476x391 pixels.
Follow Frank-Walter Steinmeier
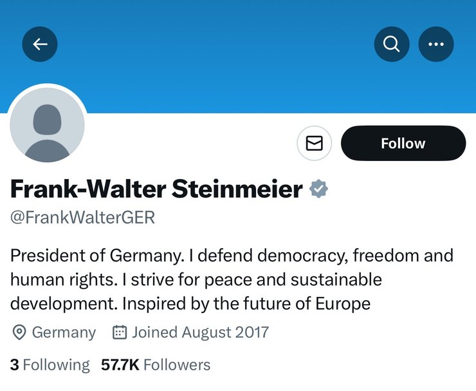(x=403, y=143)
